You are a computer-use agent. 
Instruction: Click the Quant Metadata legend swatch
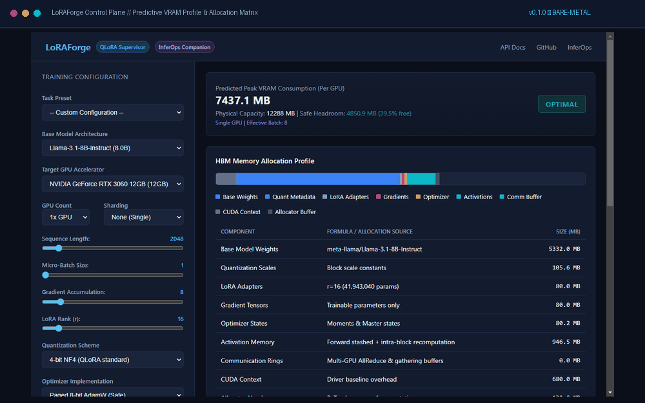click(x=268, y=197)
